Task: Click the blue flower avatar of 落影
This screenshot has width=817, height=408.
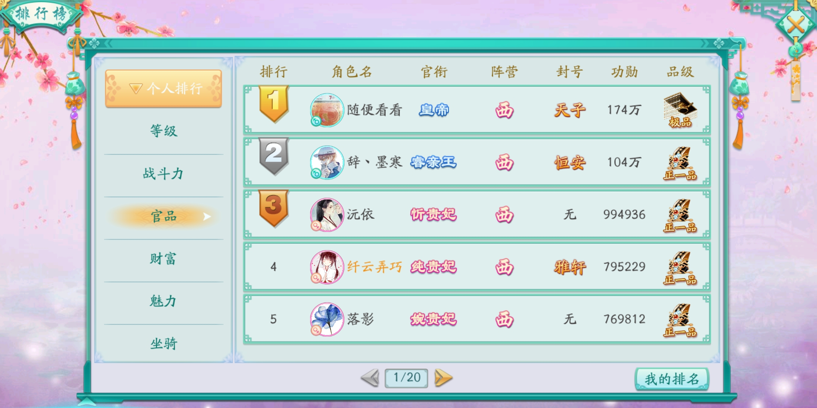Action: (x=327, y=319)
